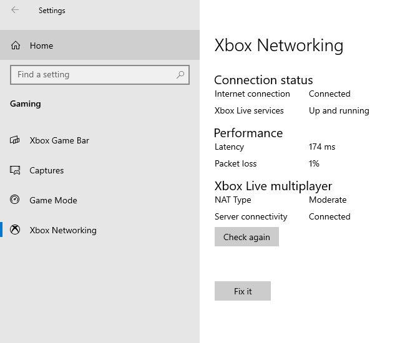Go to Settings Home
The height and width of the screenshot is (343, 405).
(41, 46)
